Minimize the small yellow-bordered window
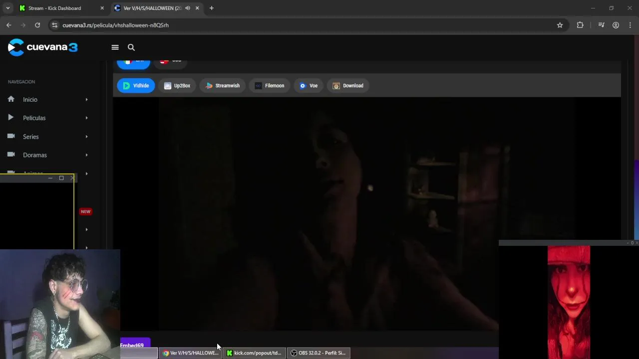Viewport: 639px width, 359px height. coord(50,178)
